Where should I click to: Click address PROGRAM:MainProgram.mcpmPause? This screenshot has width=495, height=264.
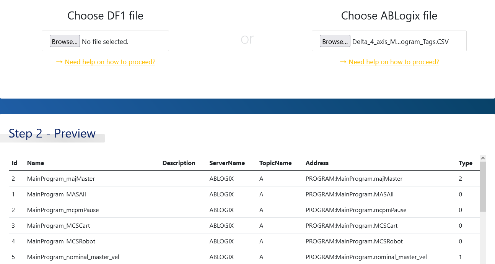click(x=356, y=210)
